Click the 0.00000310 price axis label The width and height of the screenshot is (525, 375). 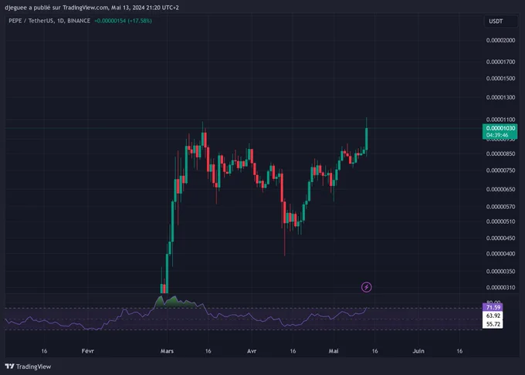click(500, 287)
